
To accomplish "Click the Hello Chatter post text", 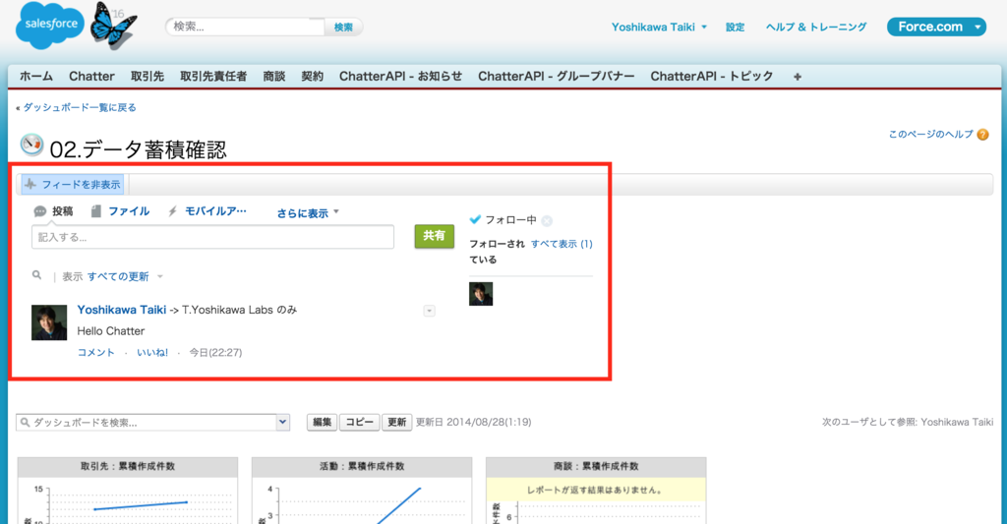I will pos(110,331).
